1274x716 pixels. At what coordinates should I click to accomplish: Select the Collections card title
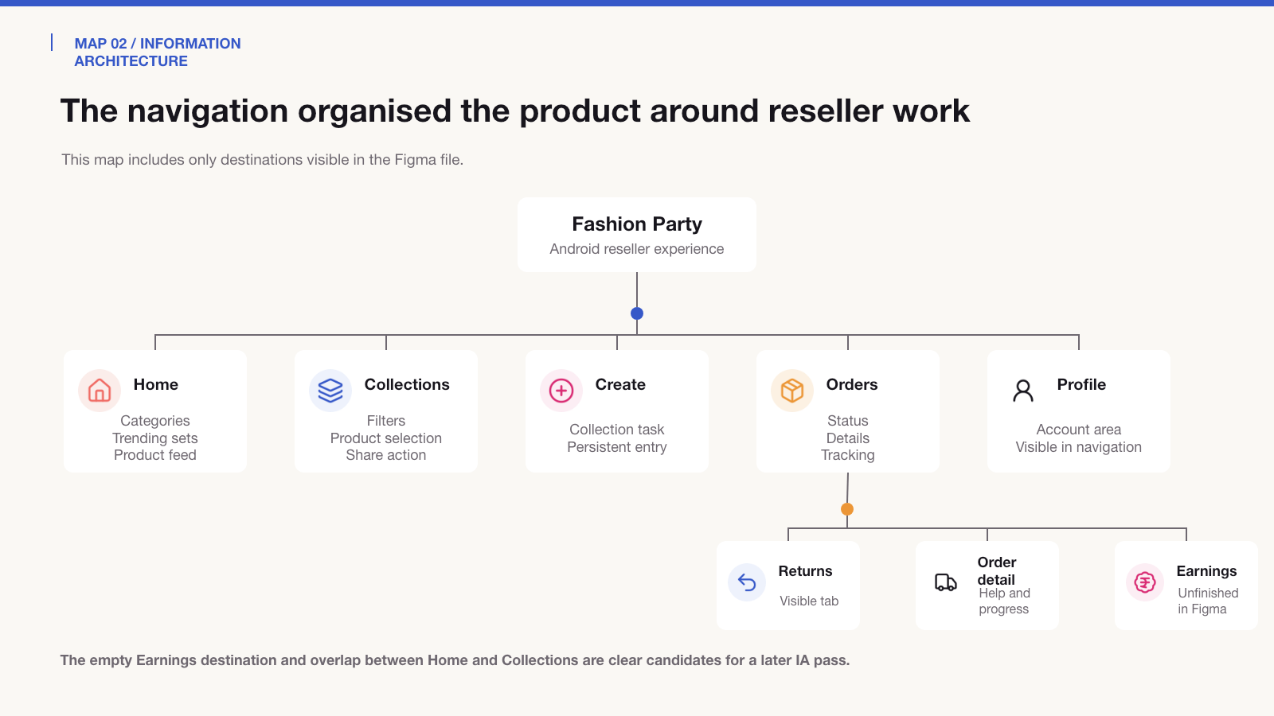click(x=407, y=384)
